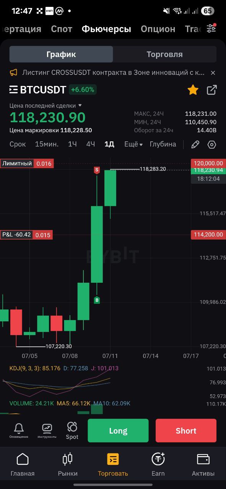The width and height of the screenshot is (226, 489).
Task: Open the chart drawing pencil tool
Action: [195, 144]
